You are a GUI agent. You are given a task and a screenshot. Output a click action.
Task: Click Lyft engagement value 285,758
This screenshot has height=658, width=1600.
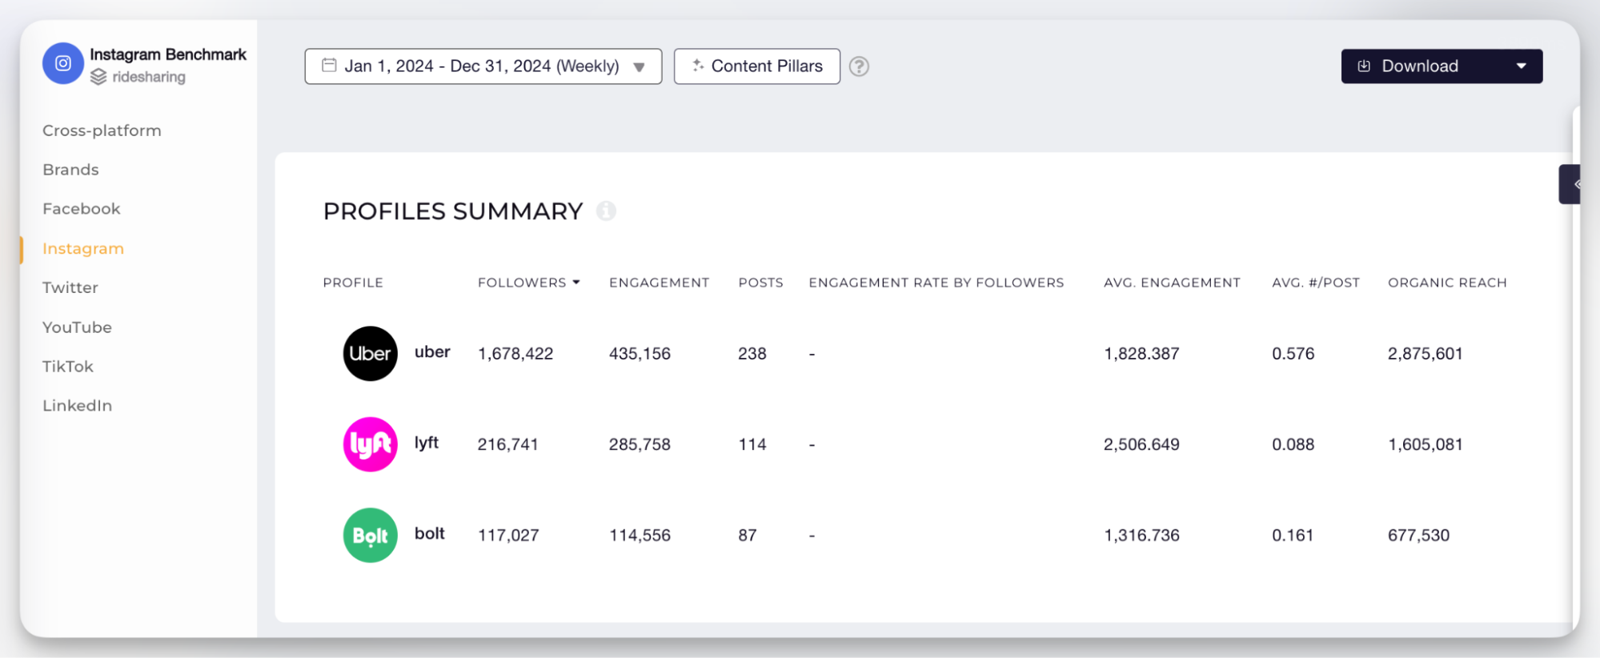[640, 444]
